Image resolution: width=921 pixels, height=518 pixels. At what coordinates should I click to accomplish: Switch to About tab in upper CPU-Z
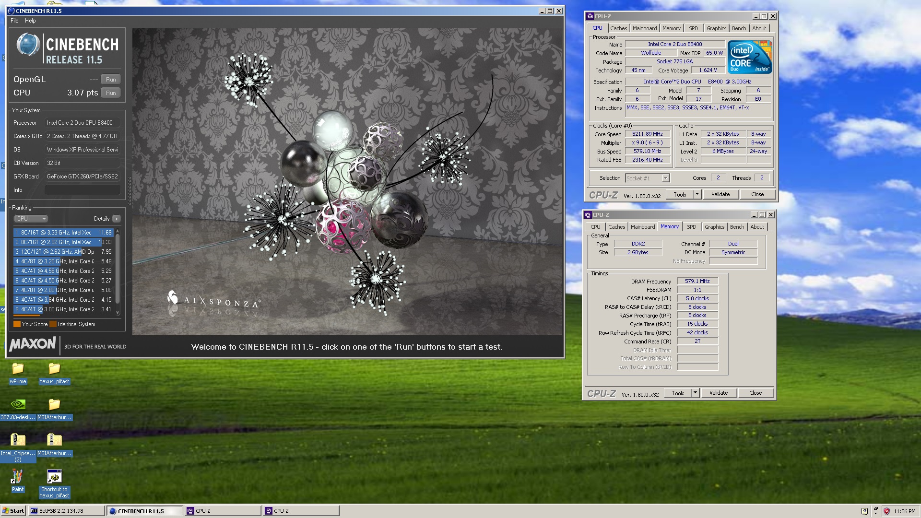click(759, 28)
